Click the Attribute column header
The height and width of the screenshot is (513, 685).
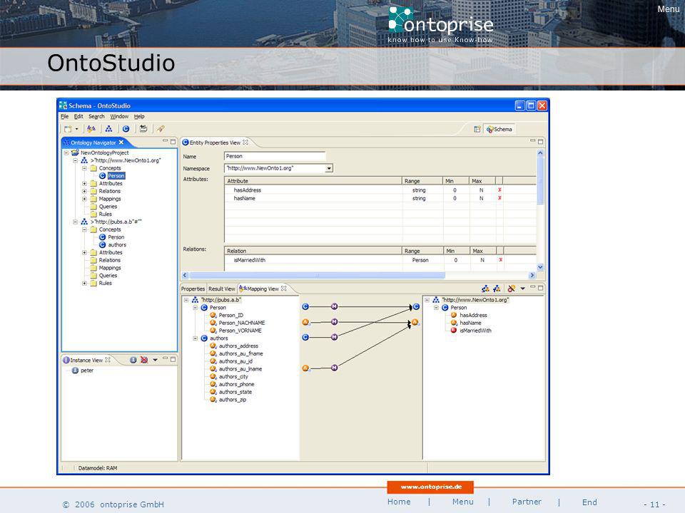pyautogui.click(x=313, y=180)
